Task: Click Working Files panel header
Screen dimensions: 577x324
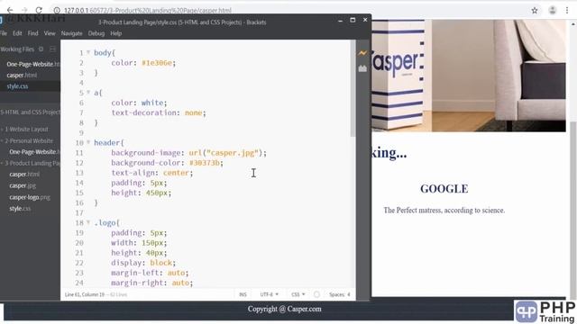Action: [17, 49]
